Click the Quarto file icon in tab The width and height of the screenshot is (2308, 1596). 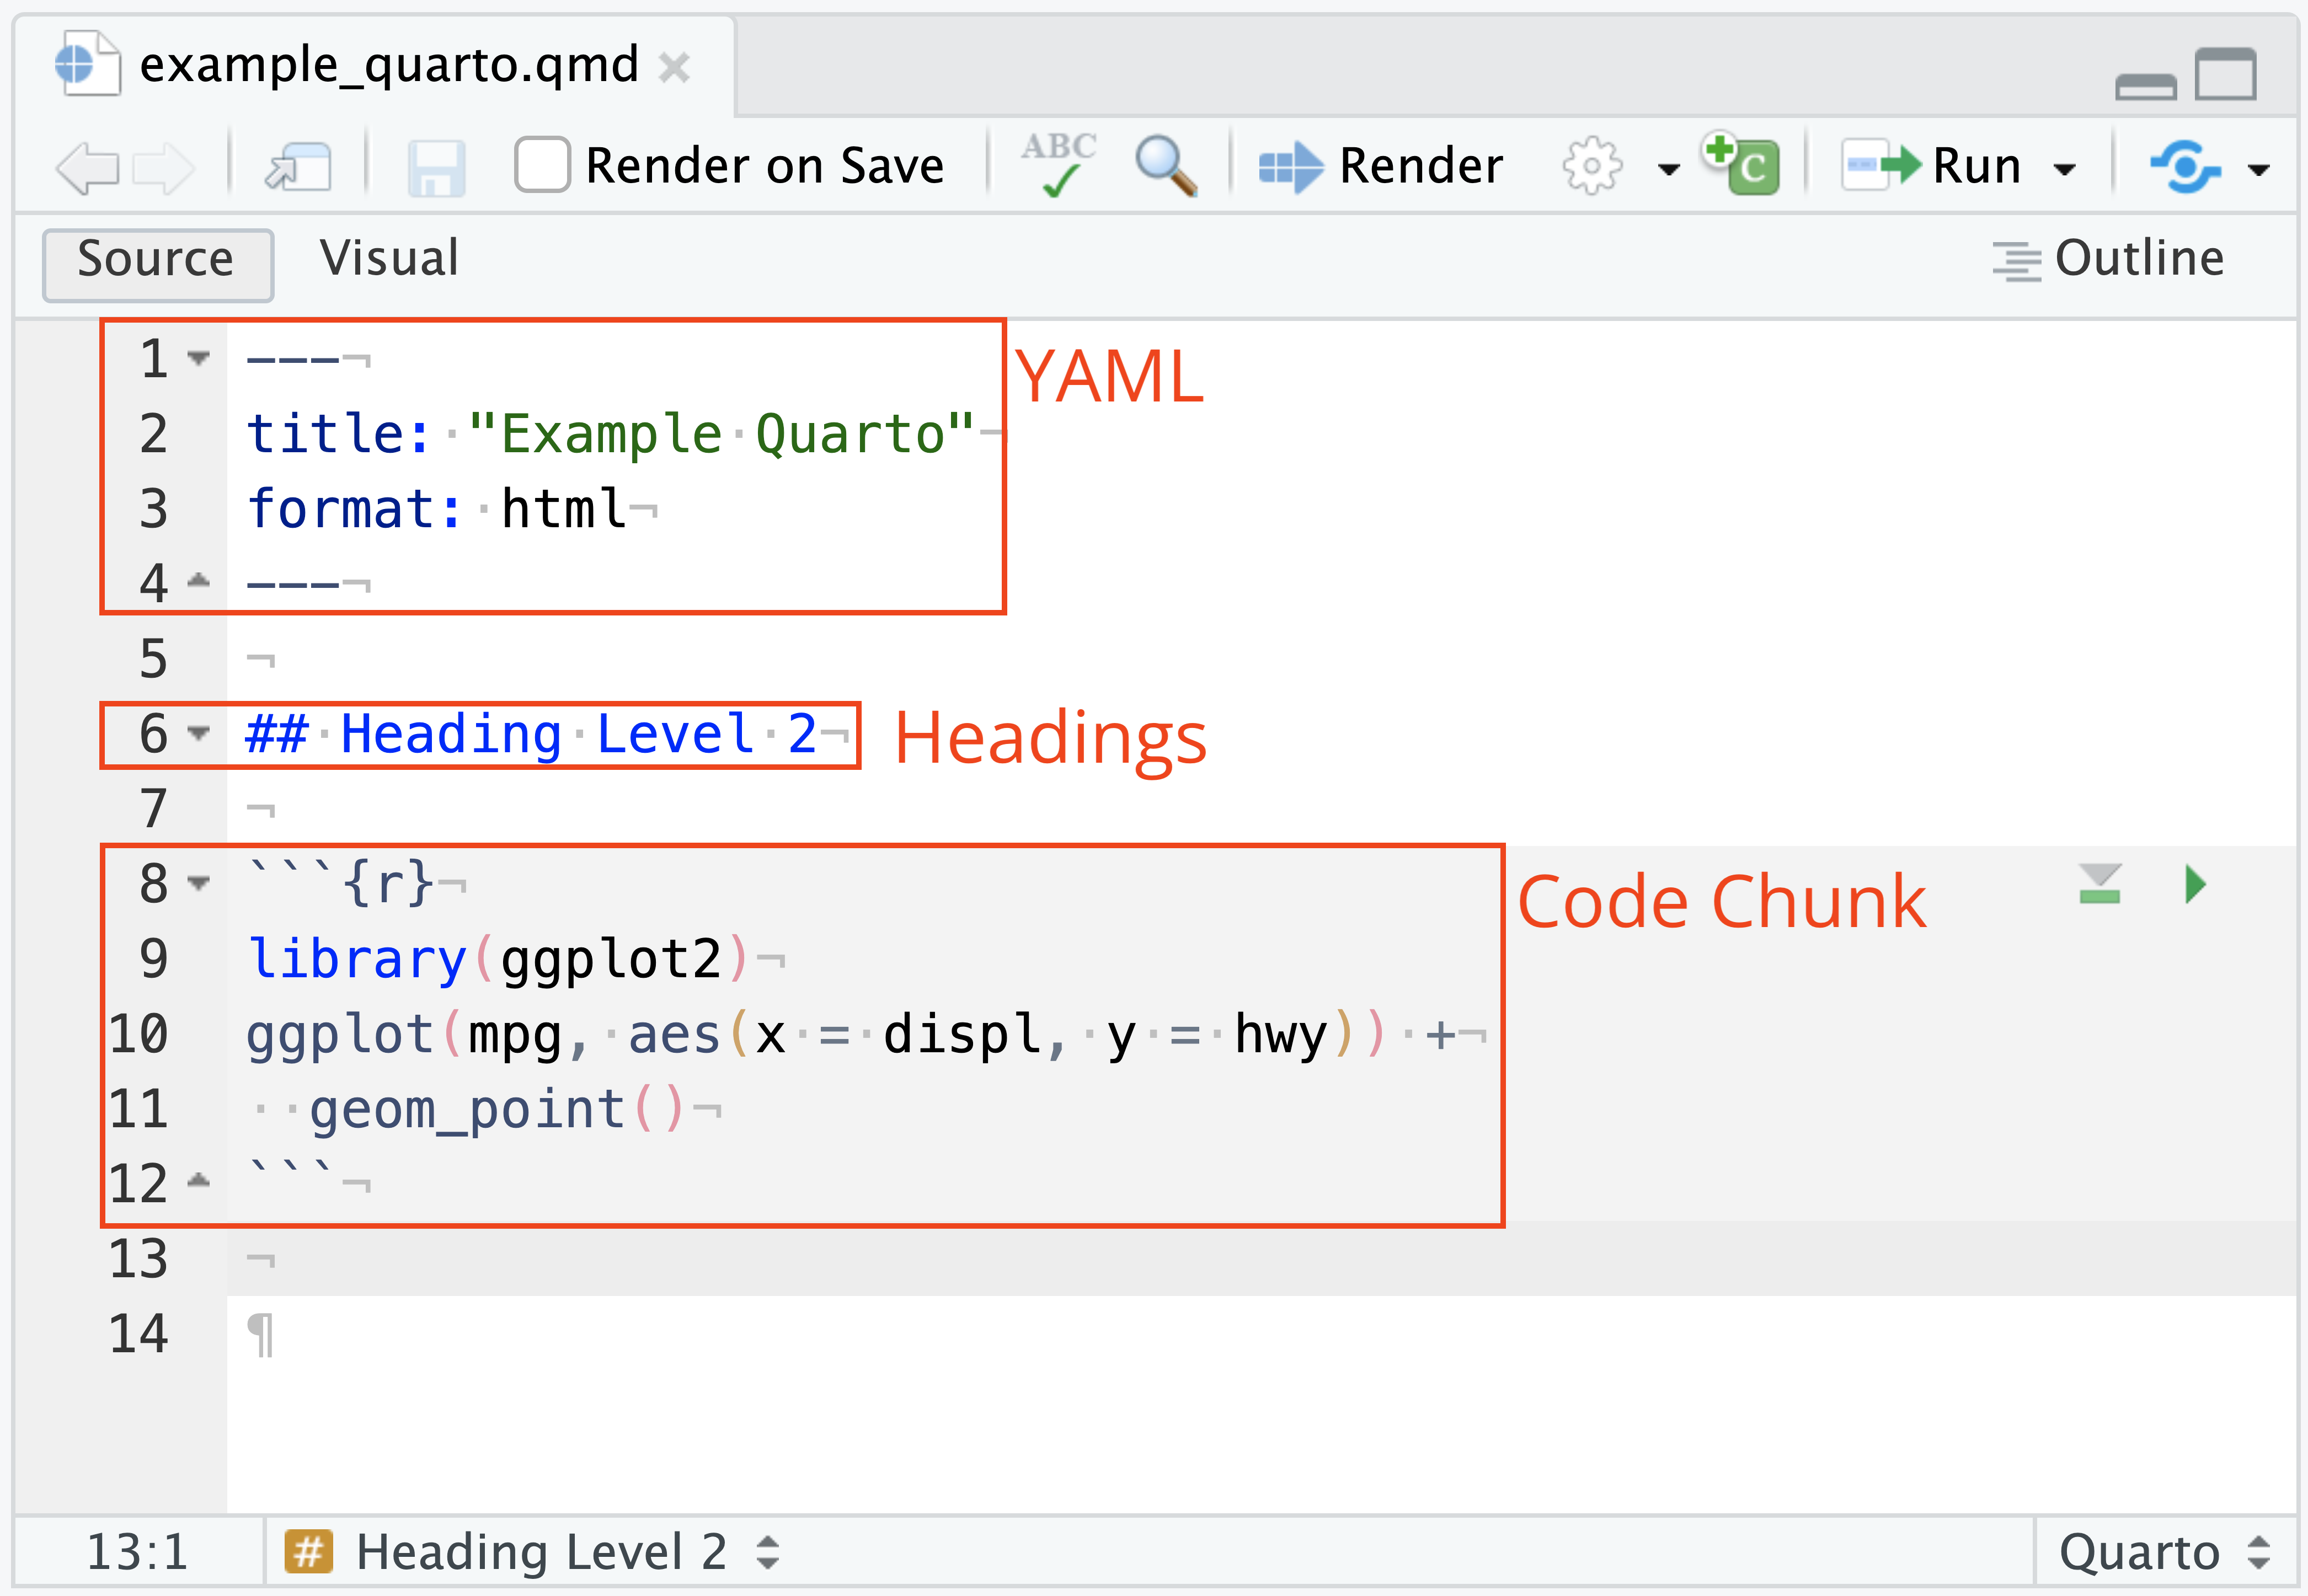[88, 63]
